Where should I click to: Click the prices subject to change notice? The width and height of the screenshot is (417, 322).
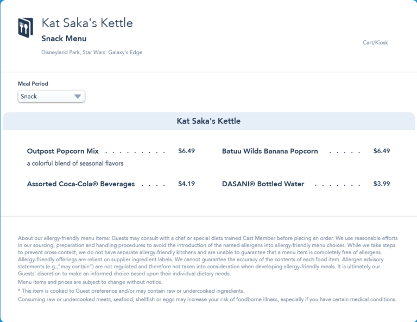[90, 282]
